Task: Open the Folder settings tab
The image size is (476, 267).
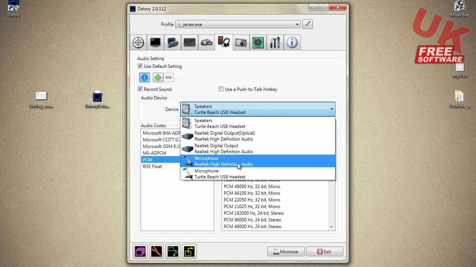Action: [173, 43]
